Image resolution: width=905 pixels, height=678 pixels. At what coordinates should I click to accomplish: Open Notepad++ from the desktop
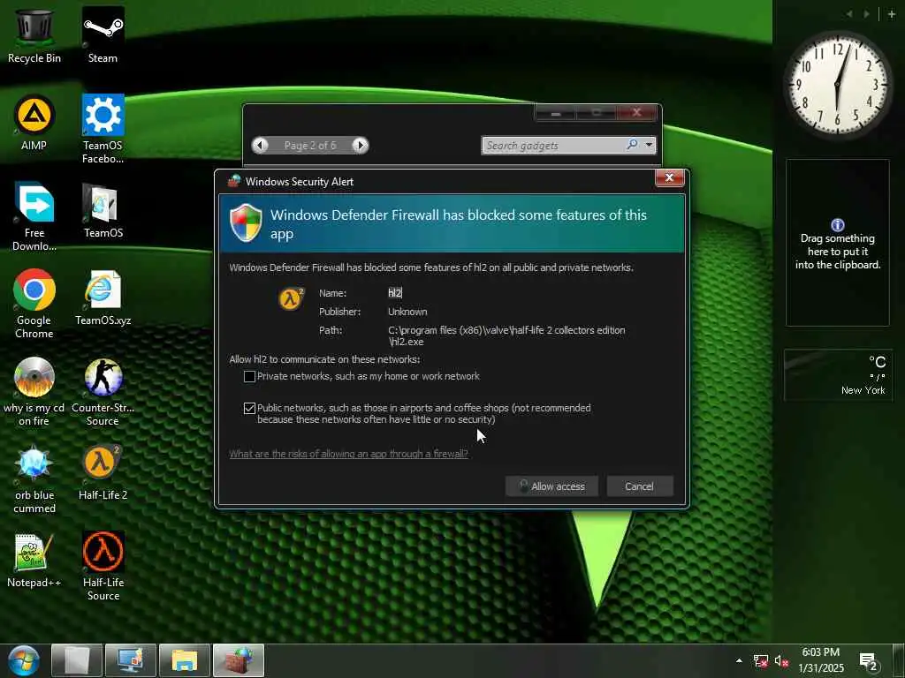34,561
